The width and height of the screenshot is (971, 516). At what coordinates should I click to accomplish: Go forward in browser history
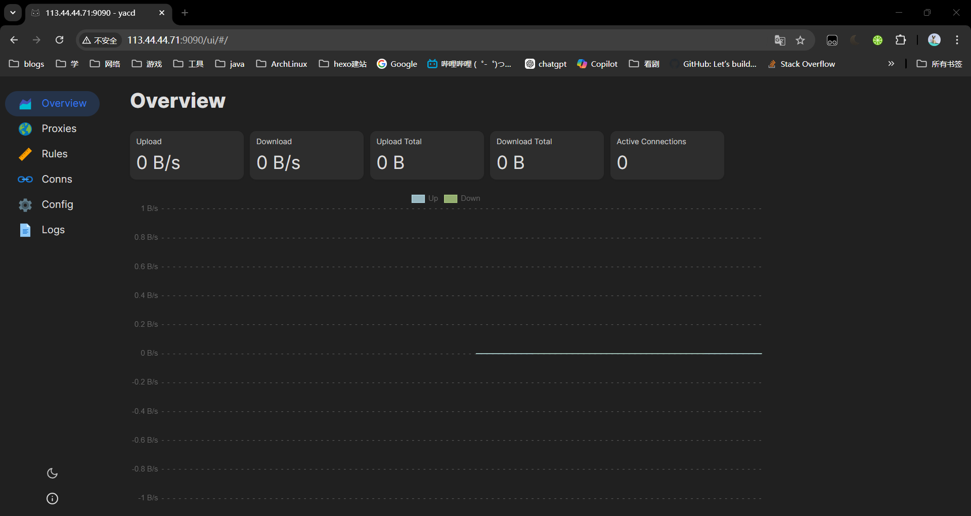click(x=36, y=40)
